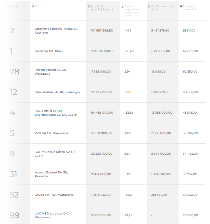This screenshot has width=210, height=224.
Task: Select Orlen SA GK, Płock company name
Action: coord(49,51)
